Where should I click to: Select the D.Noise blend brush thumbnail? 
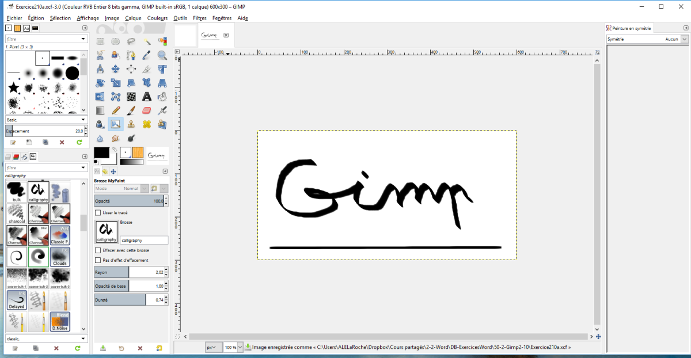click(60, 322)
